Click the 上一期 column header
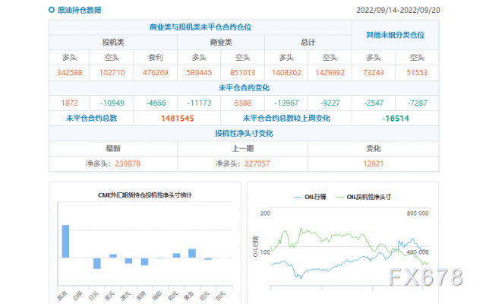486x304 pixels. click(x=243, y=149)
